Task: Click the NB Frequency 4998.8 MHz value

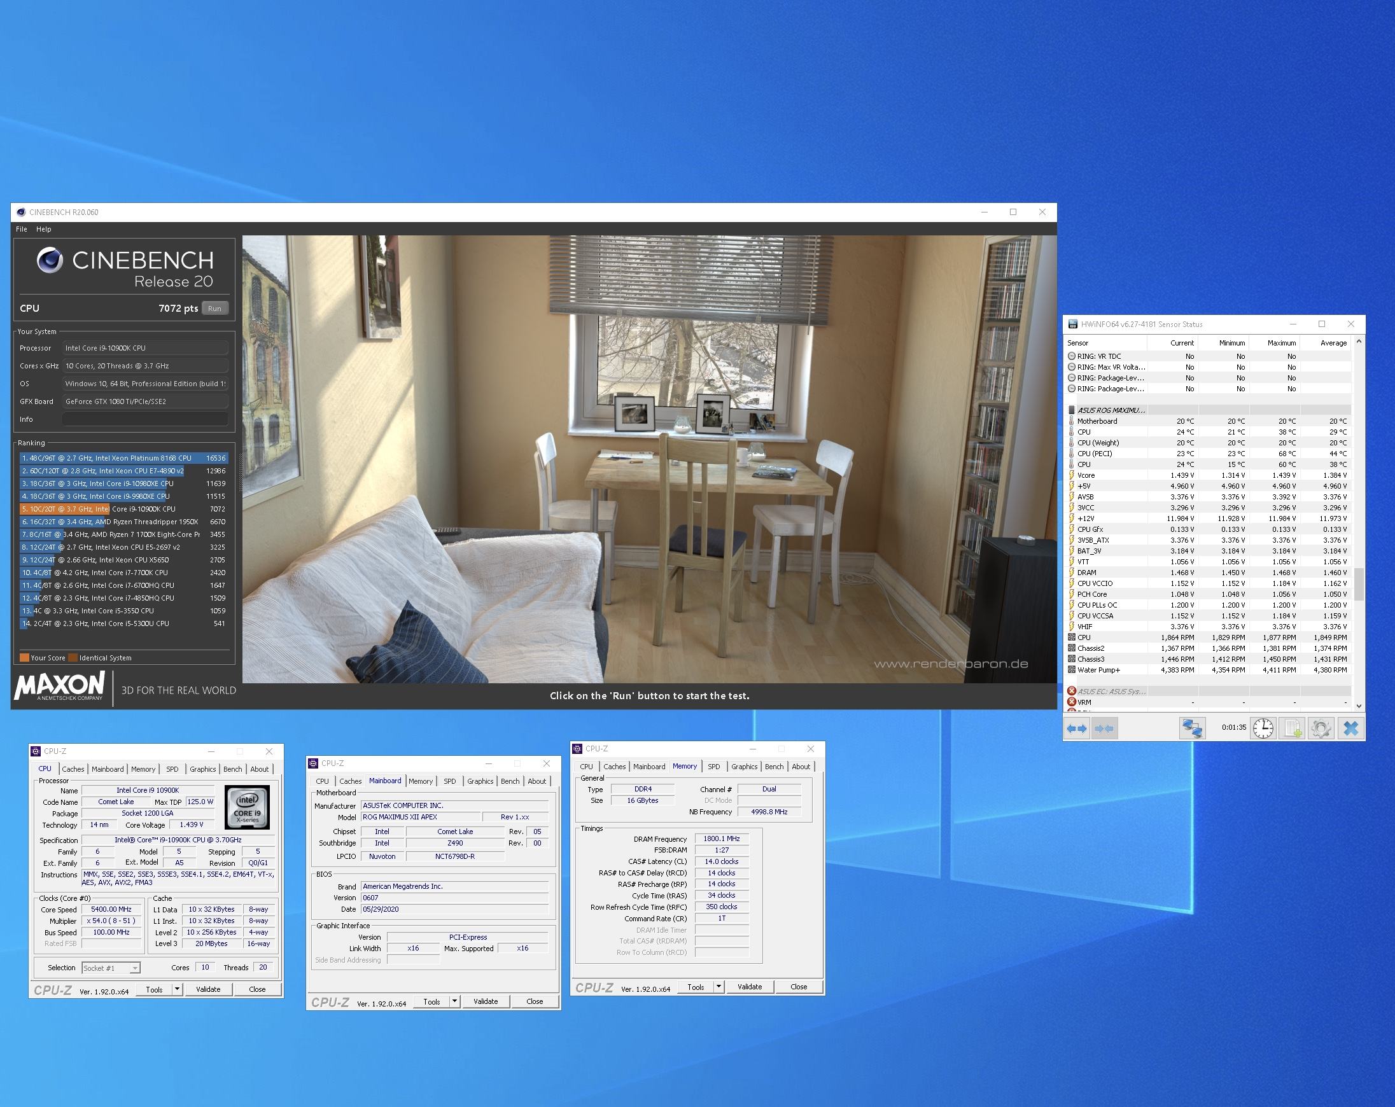Action: [x=769, y=812]
